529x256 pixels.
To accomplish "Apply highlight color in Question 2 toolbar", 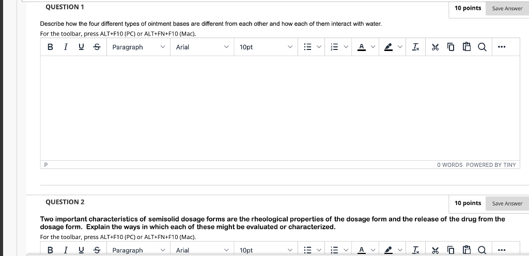I will point(388,250).
